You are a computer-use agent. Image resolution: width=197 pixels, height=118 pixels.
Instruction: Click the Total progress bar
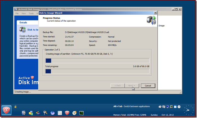[97, 71]
